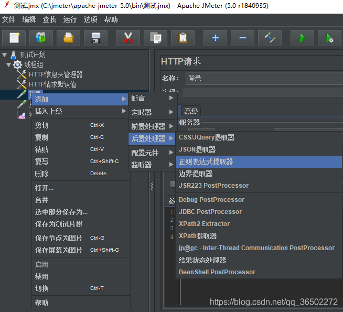Screen dimensions: 343x312
Task: Click the Expand all plus icon
Action: pyautogui.click(x=215, y=38)
